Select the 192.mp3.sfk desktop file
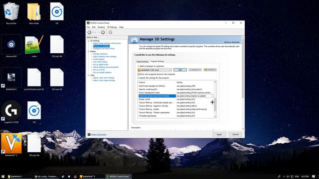Screen dimensions: 319x179 (x=57, y=46)
